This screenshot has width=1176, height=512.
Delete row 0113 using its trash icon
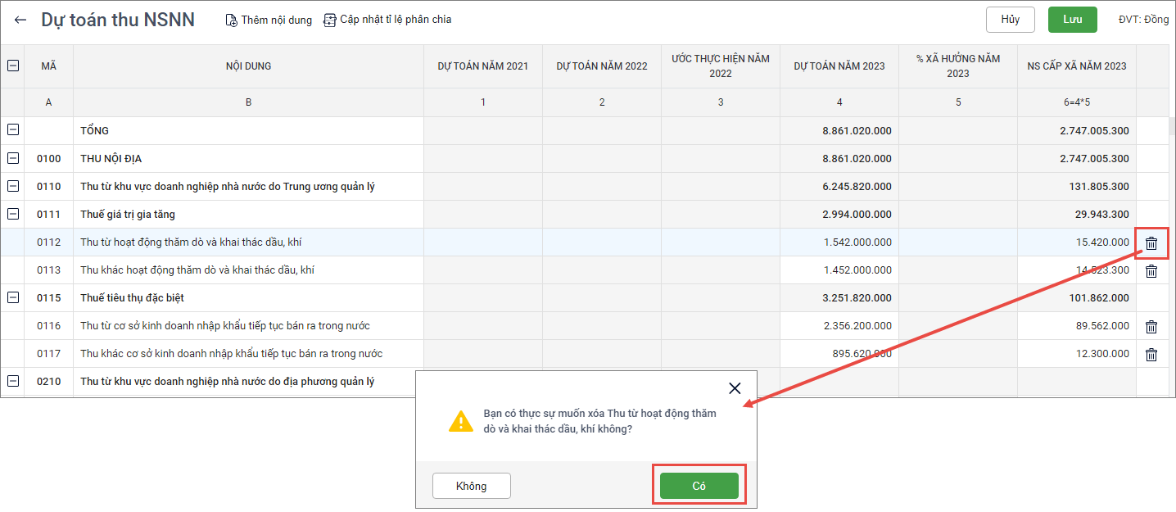click(x=1151, y=271)
